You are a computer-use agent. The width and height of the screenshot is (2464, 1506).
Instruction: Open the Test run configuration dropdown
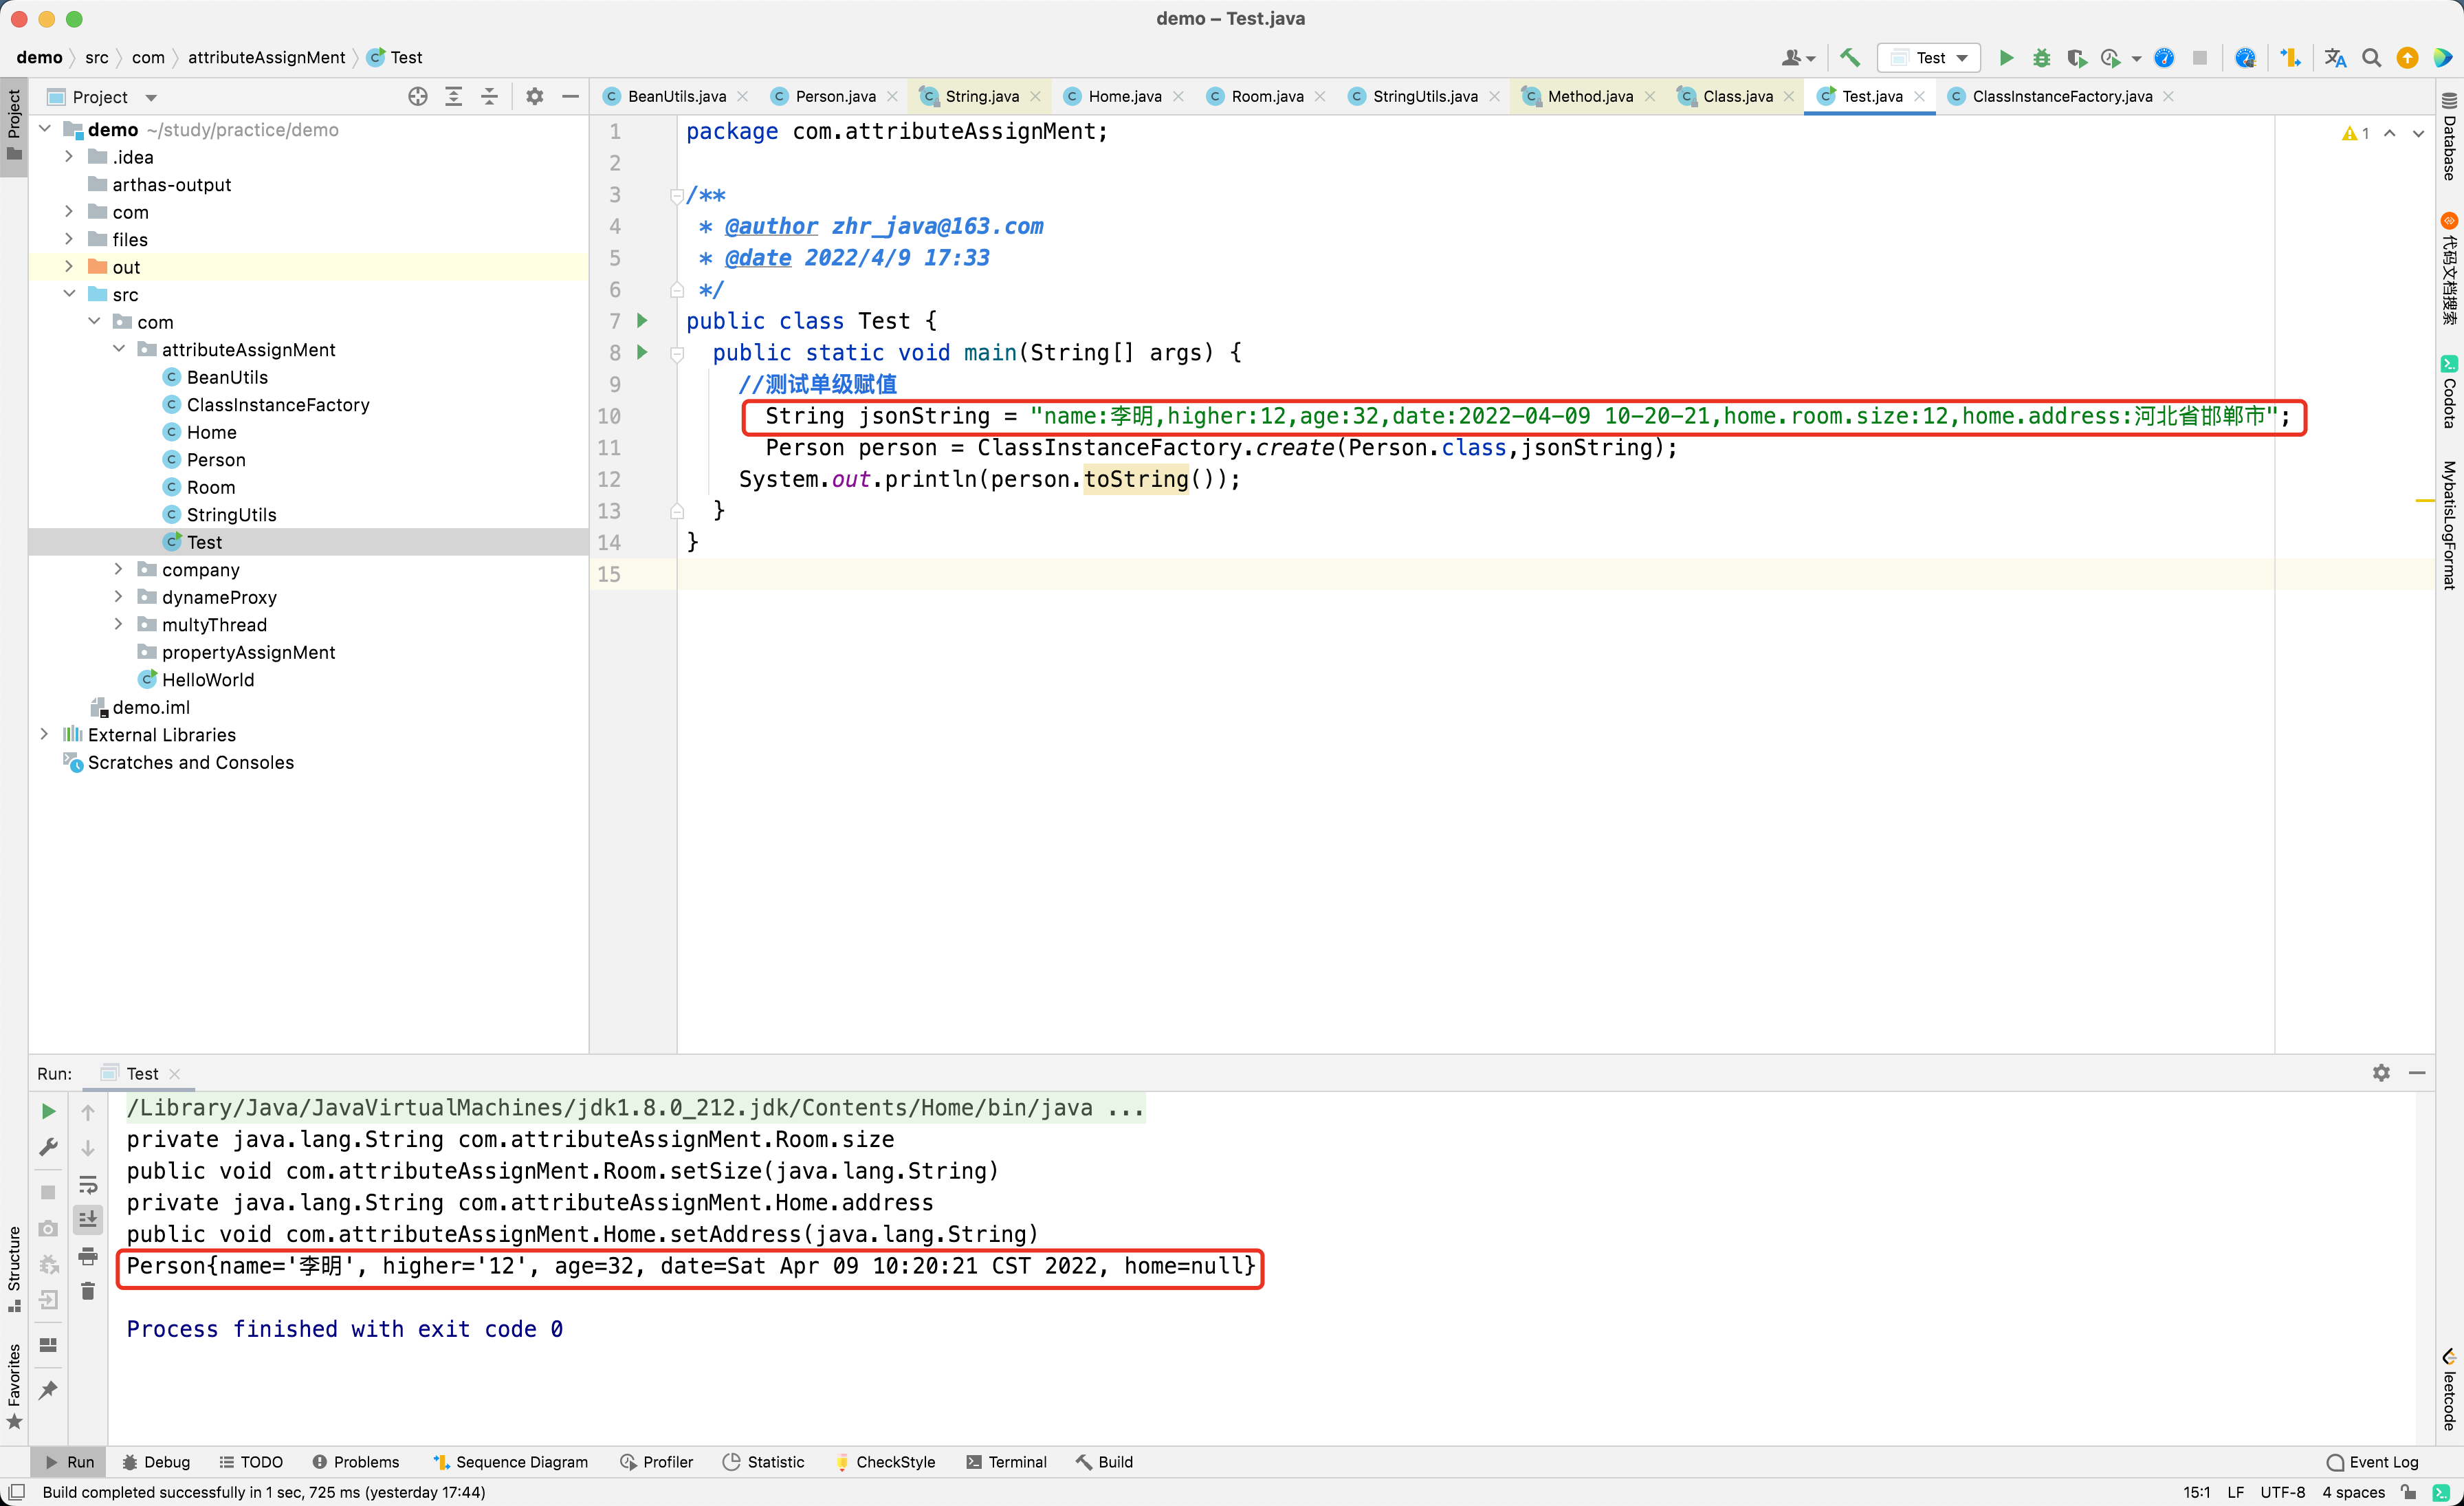pos(1929,58)
